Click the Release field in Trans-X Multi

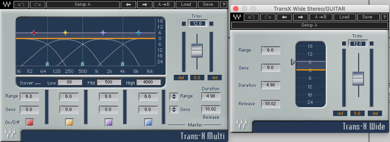pyautogui.click(x=211, y=109)
